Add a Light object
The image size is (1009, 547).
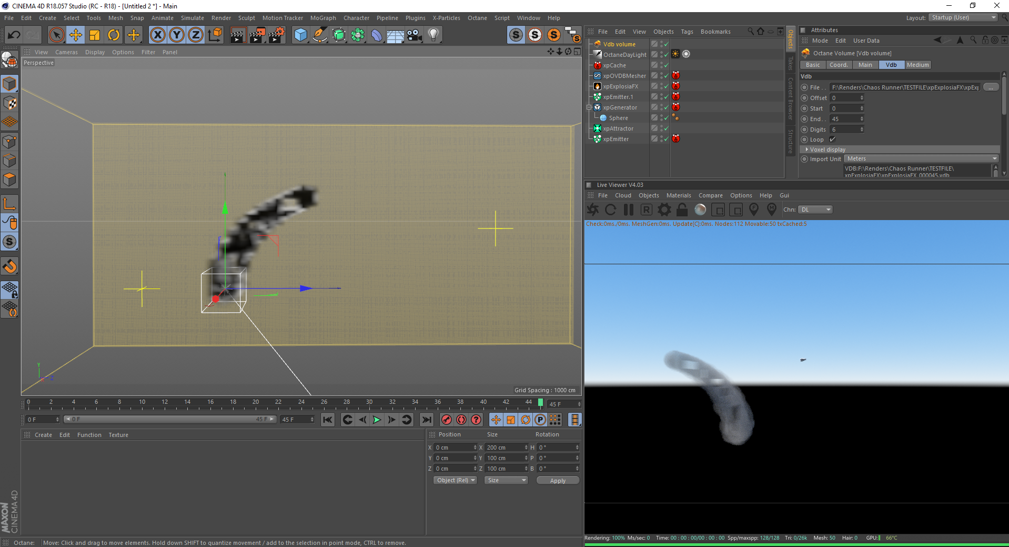433,35
